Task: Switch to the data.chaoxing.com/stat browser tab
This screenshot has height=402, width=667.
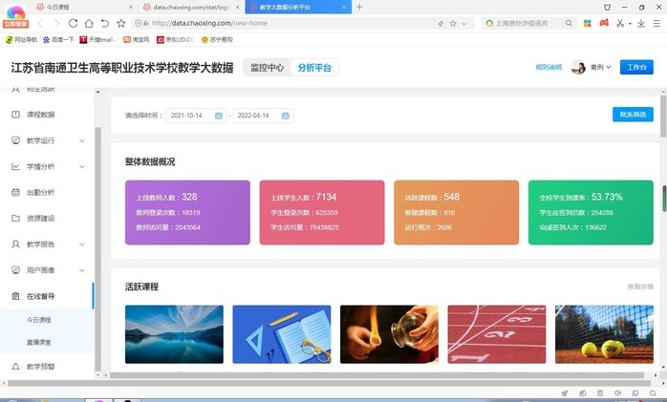Action: tap(190, 7)
